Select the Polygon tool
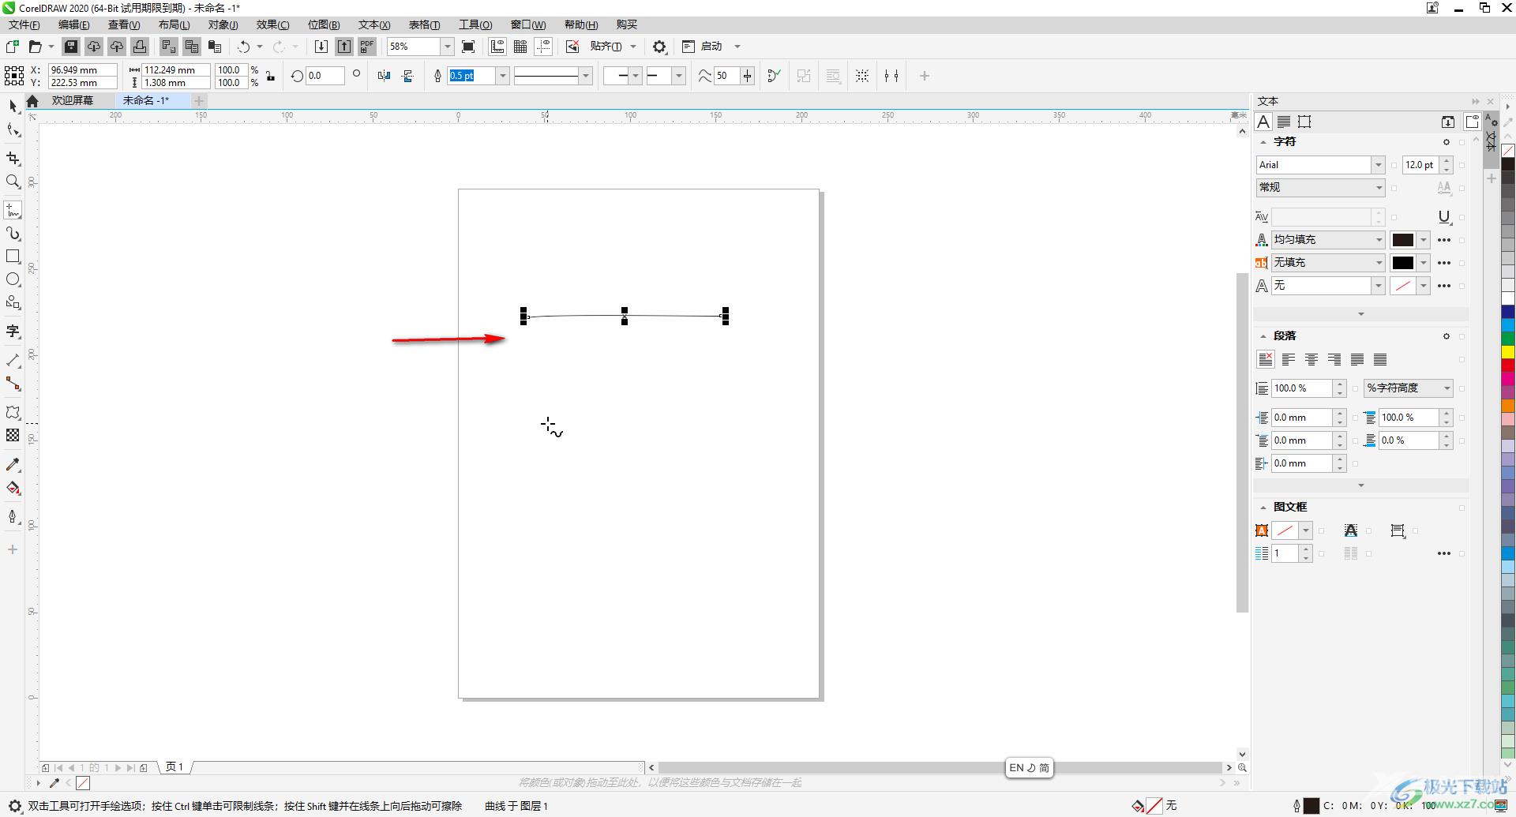Viewport: 1516px width, 817px height. click(x=13, y=302)
